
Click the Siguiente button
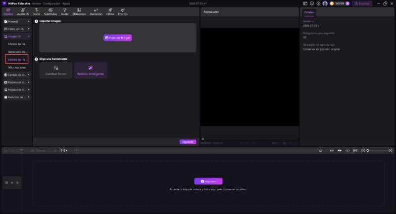(188, 142)
